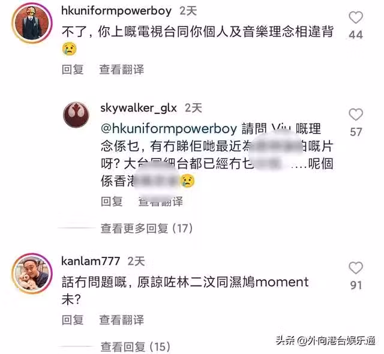Open username skywalker_glx
384x354 pixels.
(139, 108)
